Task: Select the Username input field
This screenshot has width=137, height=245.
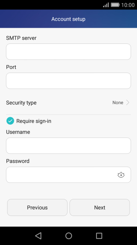Action: tap(68, 146)
